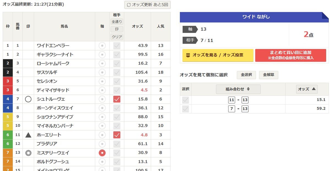Deselect axis radio for ミステリーウェイ
This screenshot has height=171, width=330.
(x=102, y=153)
